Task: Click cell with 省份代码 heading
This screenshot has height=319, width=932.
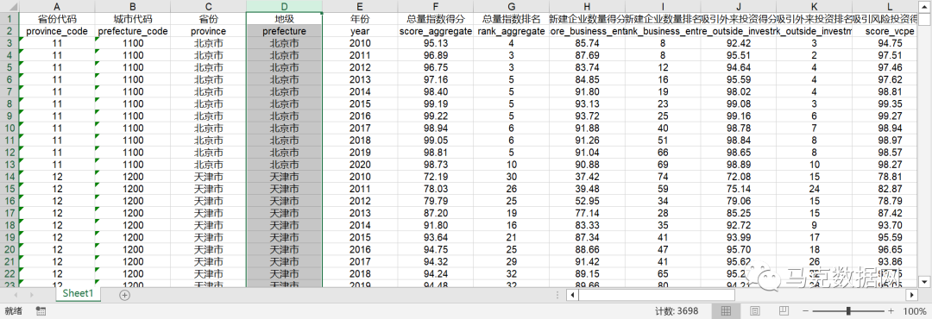Action: [x=57, y=19]
